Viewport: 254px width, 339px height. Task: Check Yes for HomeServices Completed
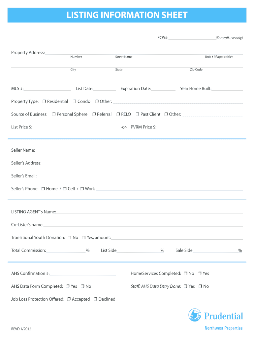click(x=200, y=274)
